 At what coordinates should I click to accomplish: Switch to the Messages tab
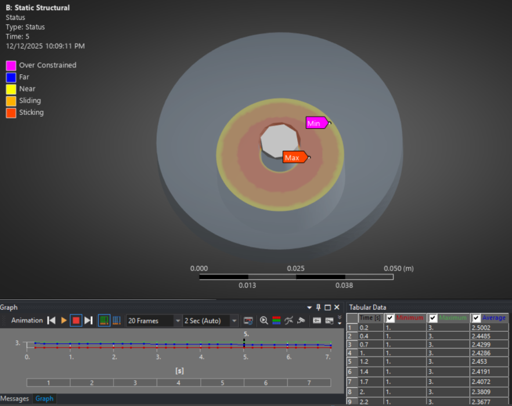click(15, 398)
